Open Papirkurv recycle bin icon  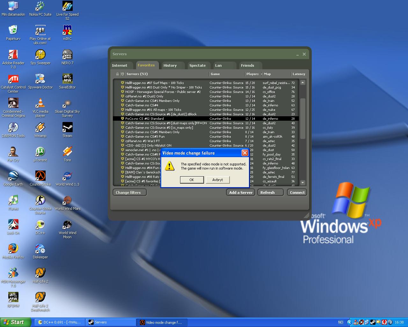point(13,33)
